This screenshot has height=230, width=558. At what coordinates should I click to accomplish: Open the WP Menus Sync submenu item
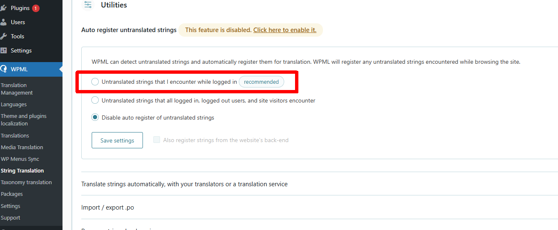[x=20, y=159]
